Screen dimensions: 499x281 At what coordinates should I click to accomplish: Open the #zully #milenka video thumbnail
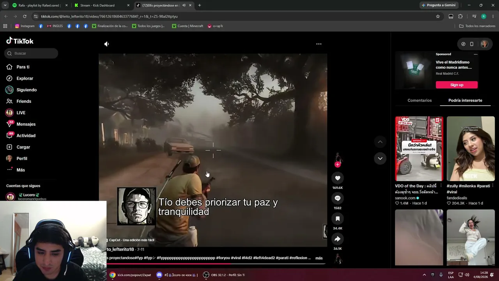471,149
